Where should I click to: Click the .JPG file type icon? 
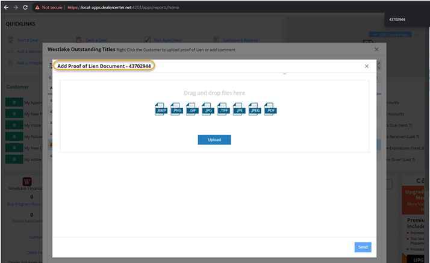pos(208,110)
